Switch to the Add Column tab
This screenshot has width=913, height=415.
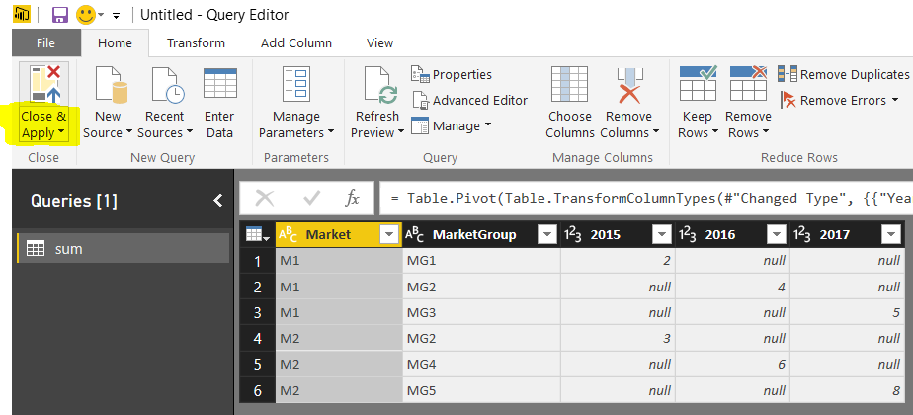click(296, 43)
